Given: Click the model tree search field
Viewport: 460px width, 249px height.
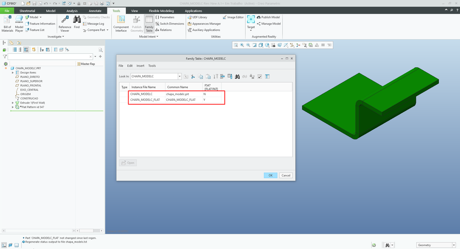Looking at the screenshot, I should tap(50, 57).
